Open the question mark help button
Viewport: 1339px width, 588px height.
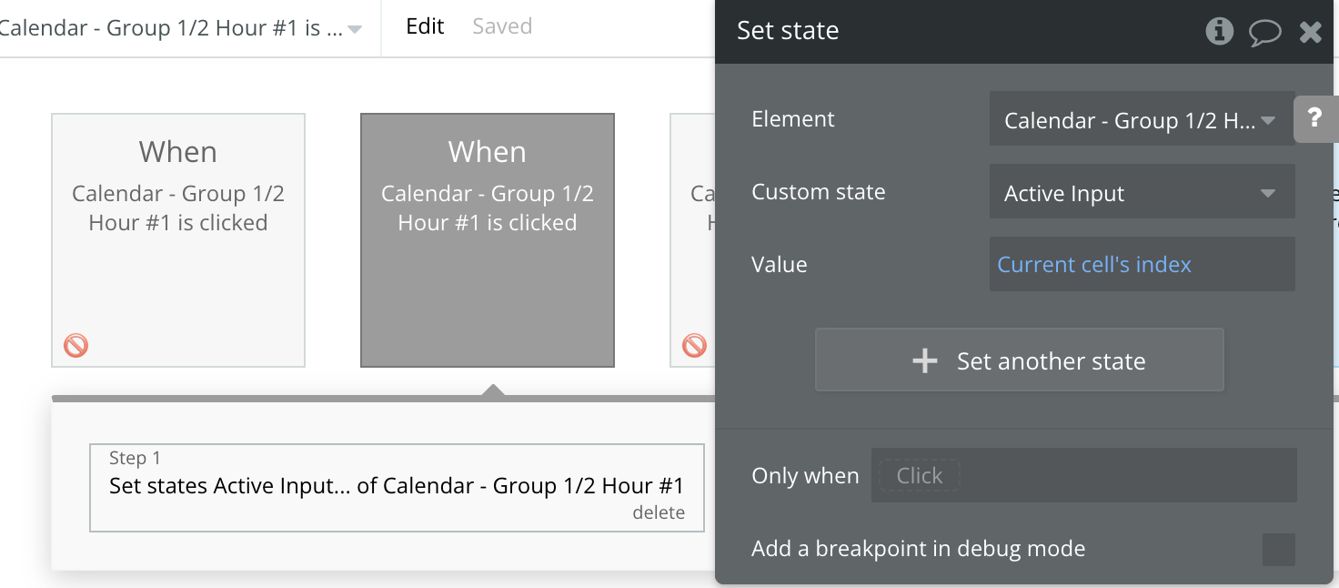pyautogui.click(x=1314, y=118)
